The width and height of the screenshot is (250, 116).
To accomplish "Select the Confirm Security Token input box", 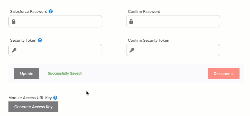I will (173, 50).
